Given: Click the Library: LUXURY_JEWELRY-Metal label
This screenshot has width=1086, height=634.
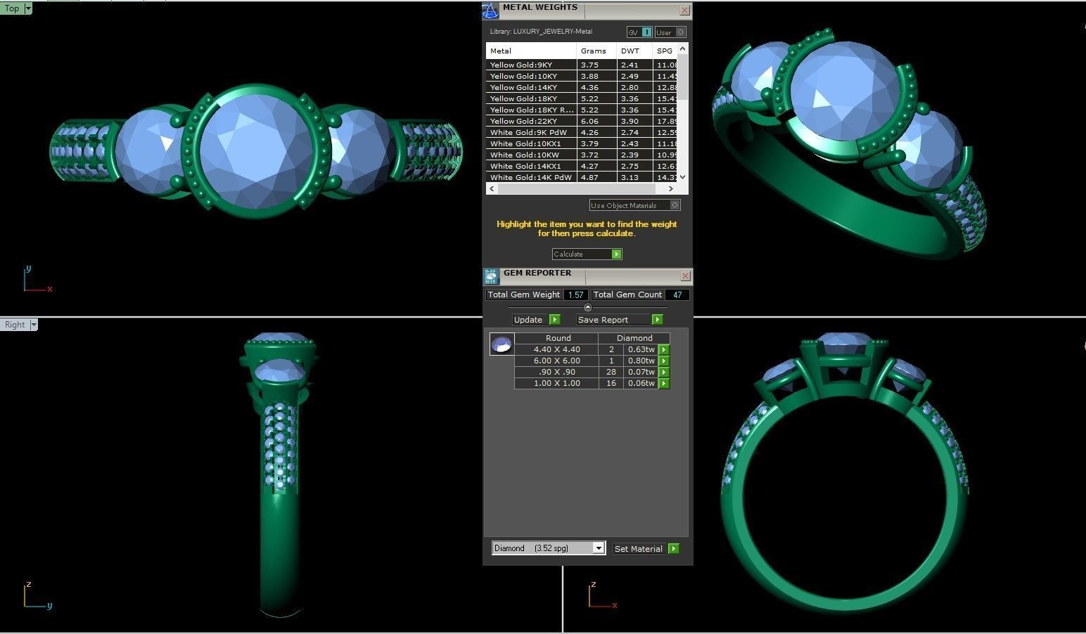Looking at the screenshot, I should (x=541, y=32).
